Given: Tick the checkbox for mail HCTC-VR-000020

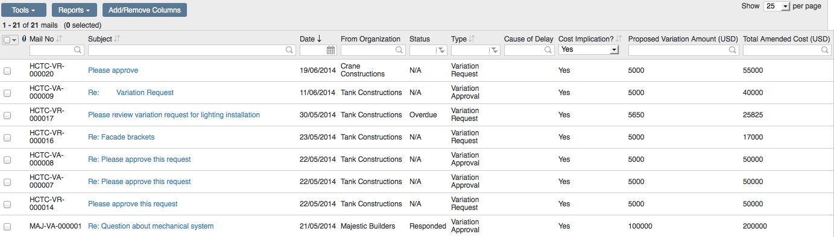Looking at the screenshot, I should tap(7, 71).
